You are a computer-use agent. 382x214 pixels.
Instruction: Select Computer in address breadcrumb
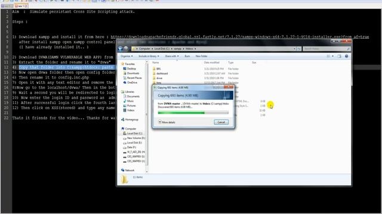pyautogui.click(x=144, y=49)
